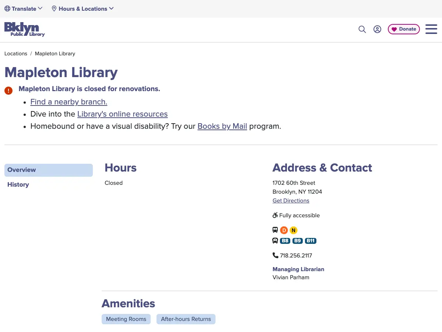Click the B8 bus route badge
The image size is (442, 332).
coord(285,241)
